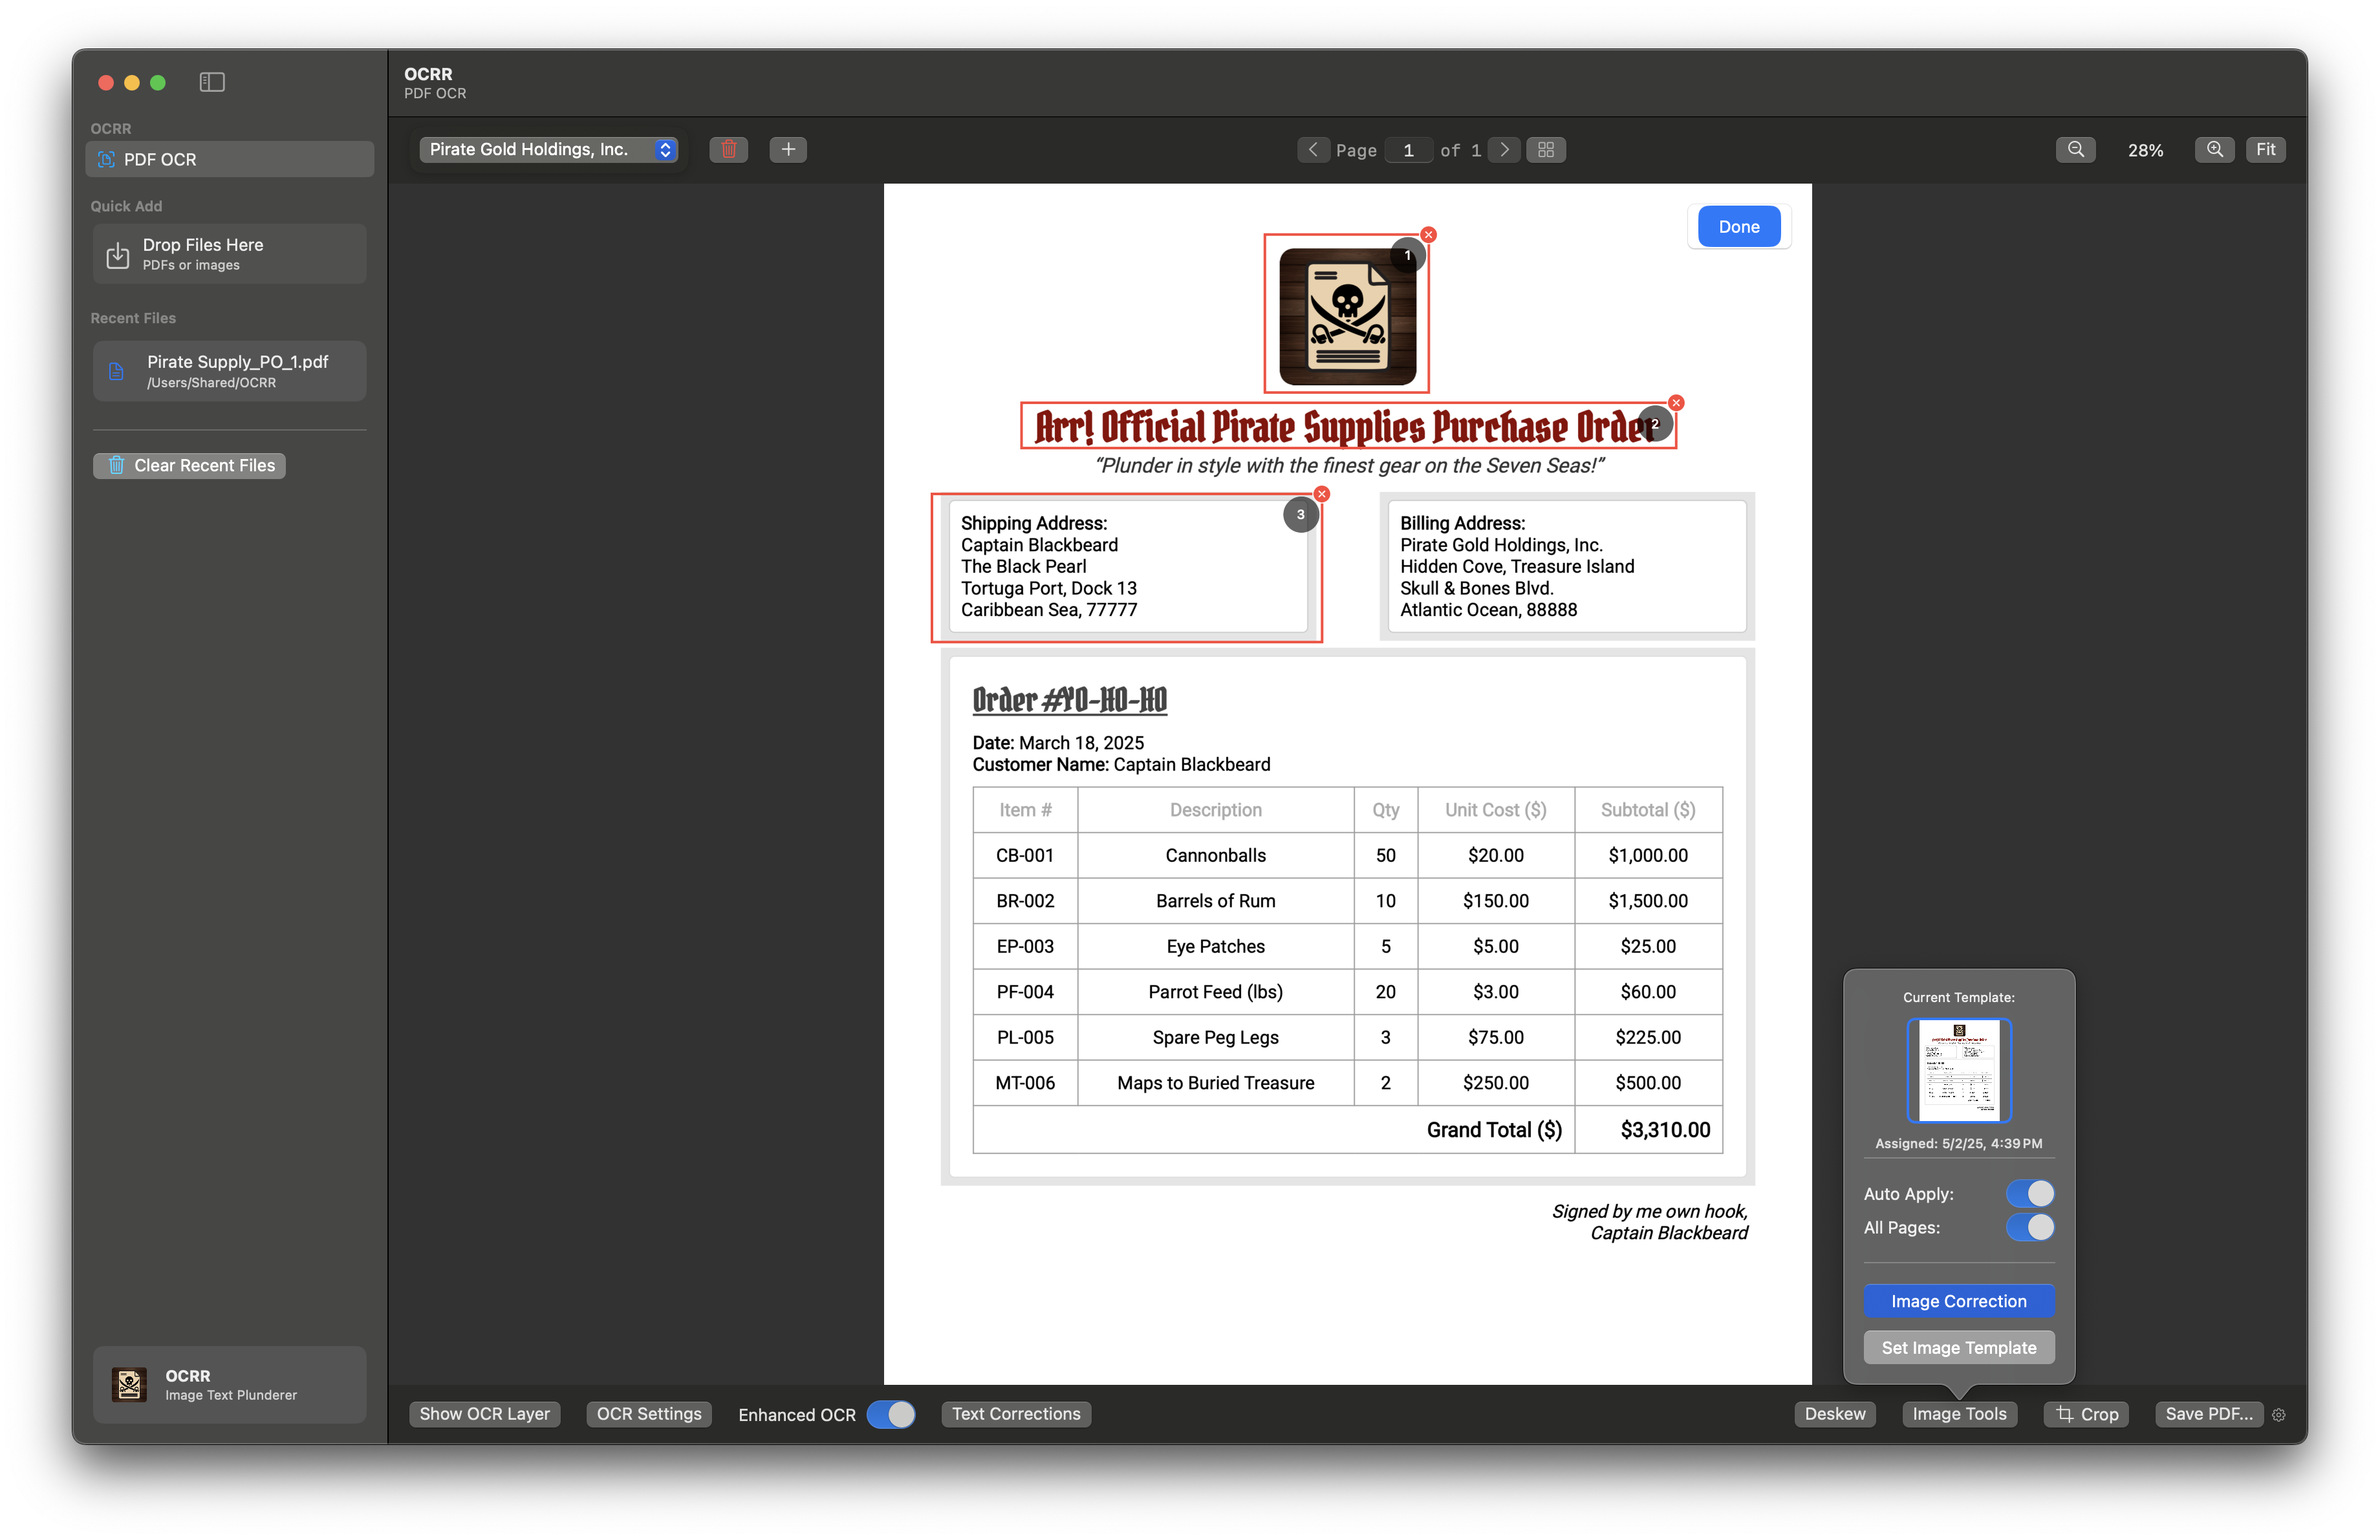The height and width of the screenshot is (1540, 2380).
Task: Click the pirate skull logo image
Action: (x=1347, y=317)
